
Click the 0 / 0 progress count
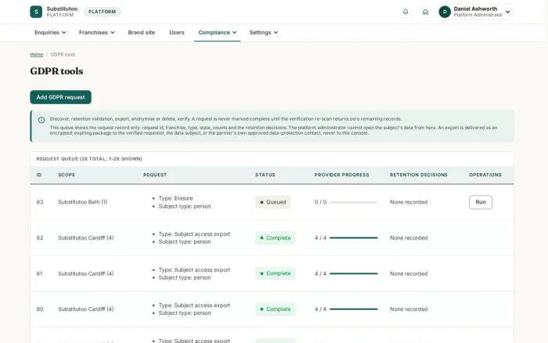pos(320,202)
